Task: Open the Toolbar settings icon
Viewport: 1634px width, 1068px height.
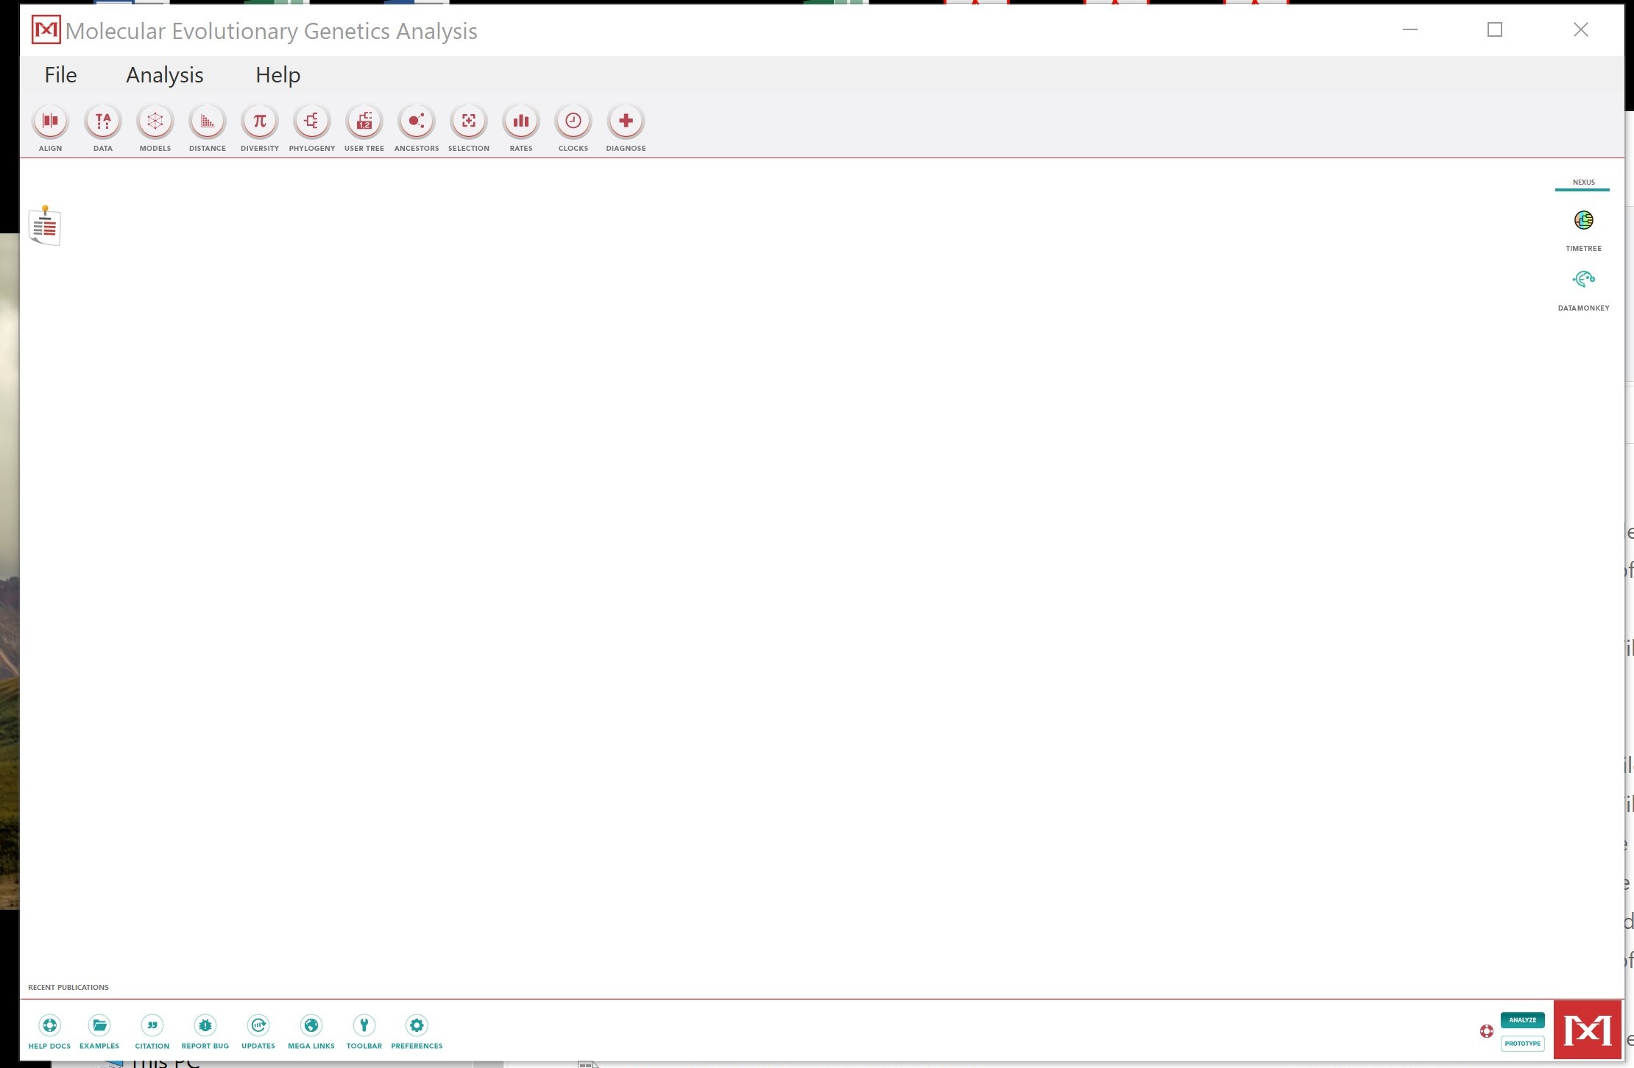Action: [364, 1025]
